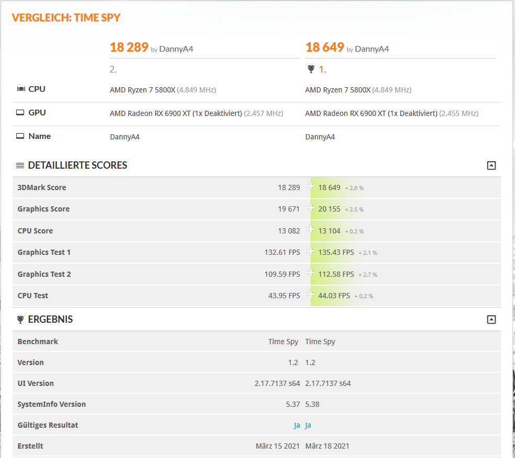515x458 pixels.
Task: Click the 43.95 FPS value
Action: [284, 296]
